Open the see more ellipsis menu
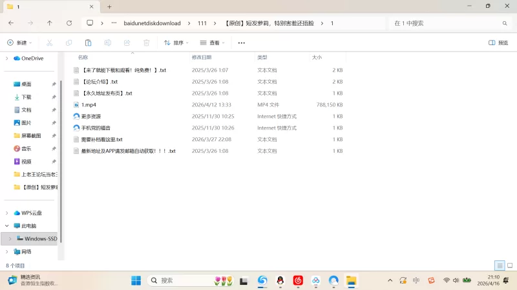517x290 pixels. [242, 43]
